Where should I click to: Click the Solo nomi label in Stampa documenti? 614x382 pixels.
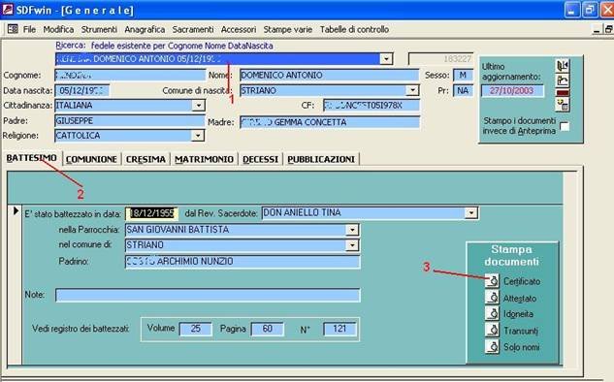tap(522, 347)
